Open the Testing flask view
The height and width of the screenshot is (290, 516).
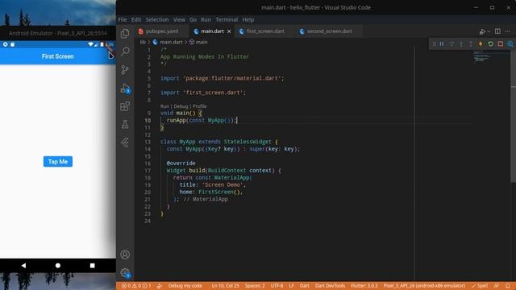pyautogui.click(x=125, y=124)
